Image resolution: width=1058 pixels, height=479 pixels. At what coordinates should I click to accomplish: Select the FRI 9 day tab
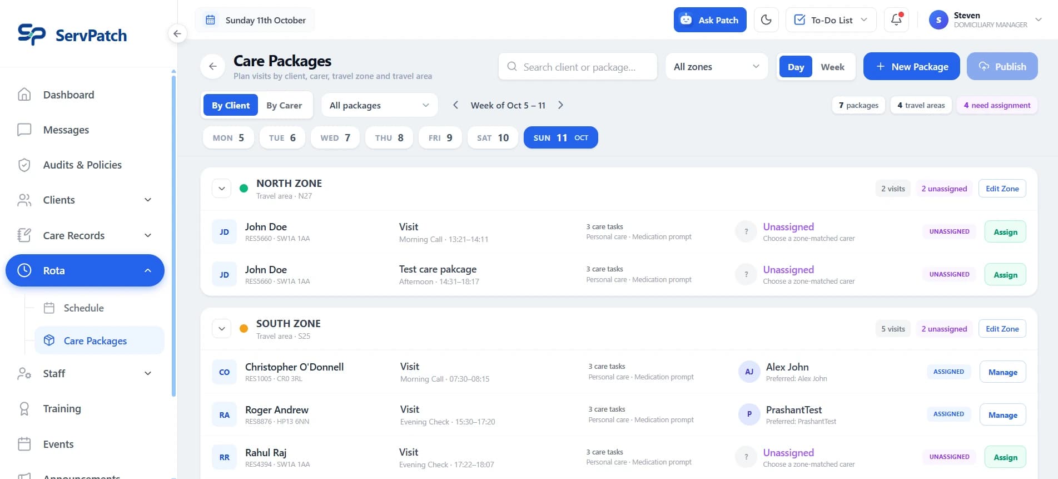[440, 137]
